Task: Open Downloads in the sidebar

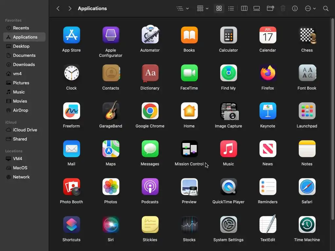Action: [24, 64]
